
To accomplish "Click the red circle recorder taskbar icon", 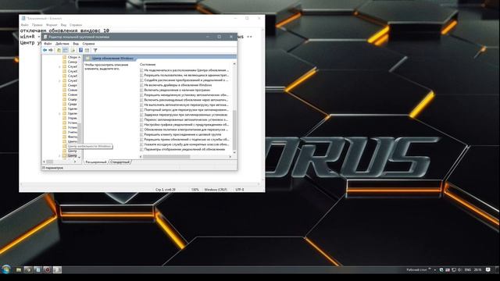I will tap(48, 270).
